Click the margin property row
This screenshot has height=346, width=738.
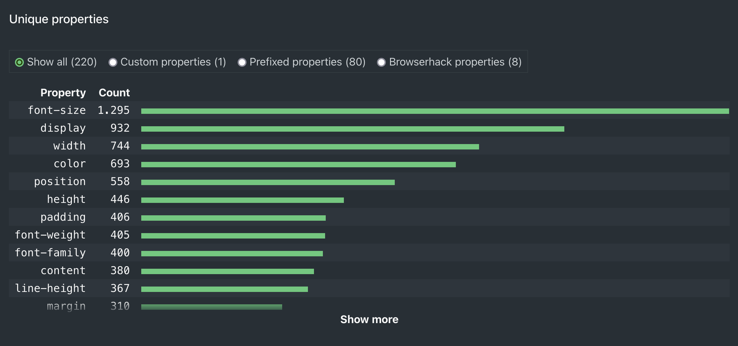click(66, 306)
